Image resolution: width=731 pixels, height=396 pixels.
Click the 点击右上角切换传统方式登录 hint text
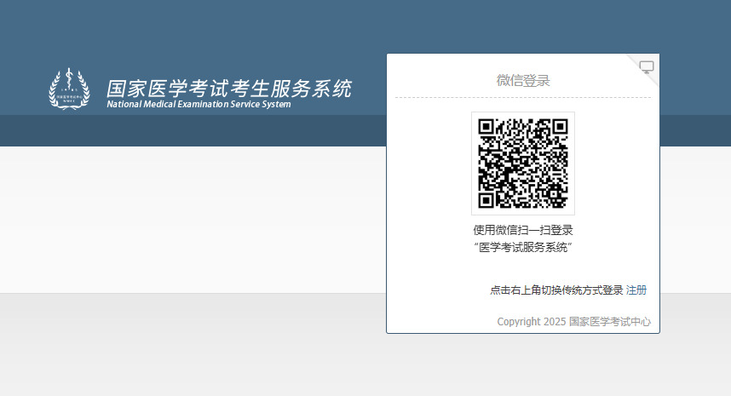556,290
